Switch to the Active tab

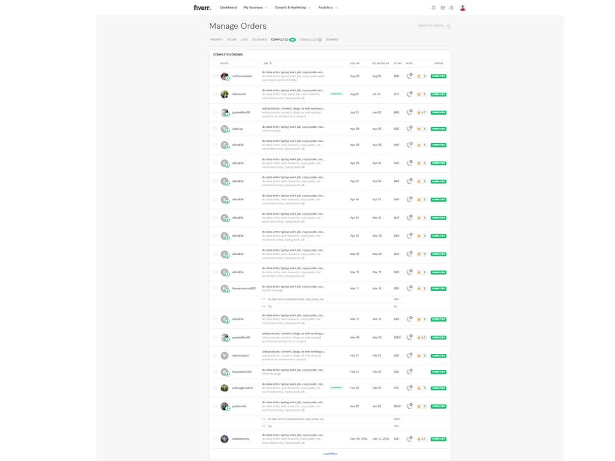(232, 39)
